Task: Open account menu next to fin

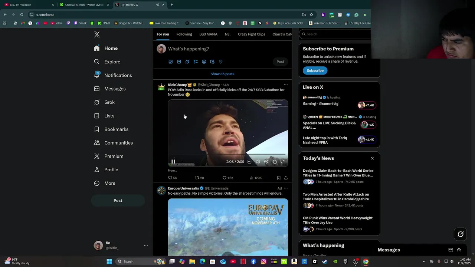Action: click(146, 245)
